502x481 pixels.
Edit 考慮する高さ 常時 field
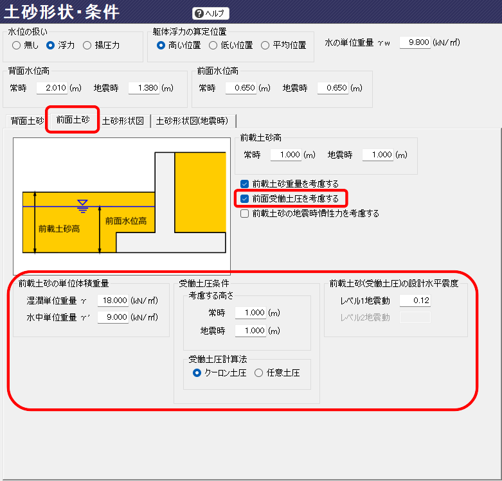pyautogui.click(x=251, y=313)
